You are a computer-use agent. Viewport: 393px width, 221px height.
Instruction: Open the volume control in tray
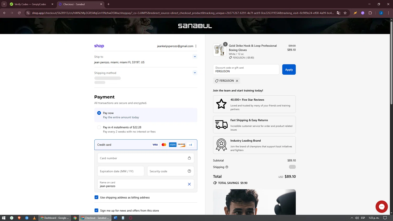357,218
